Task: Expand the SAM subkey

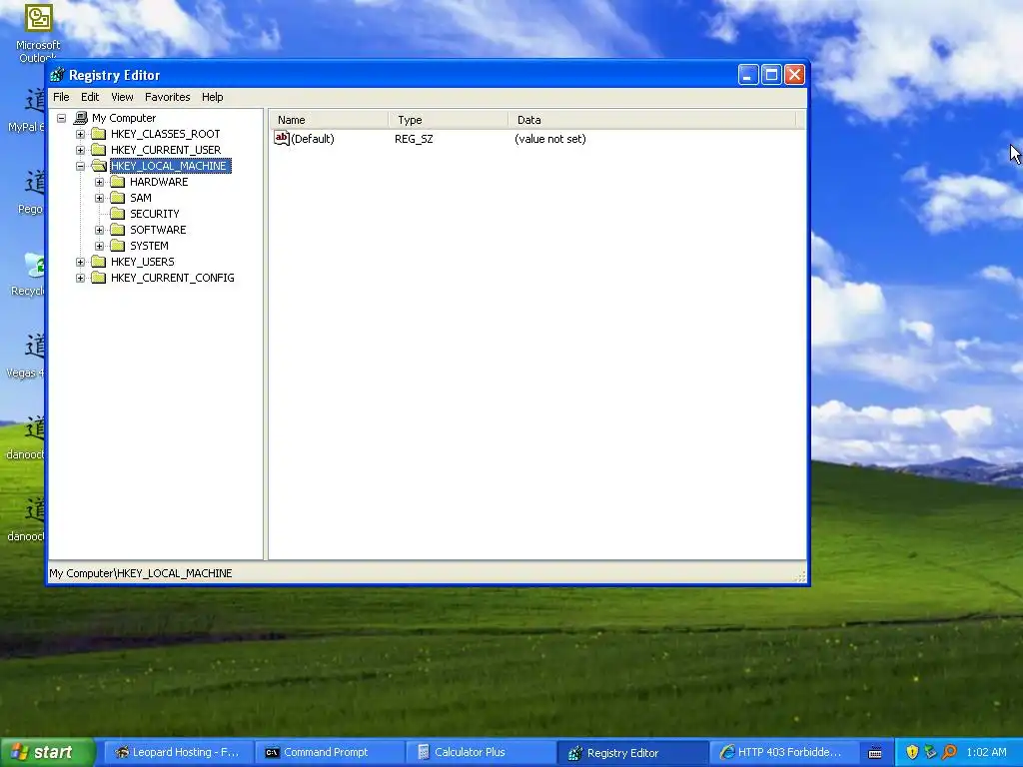Action: 99,198
